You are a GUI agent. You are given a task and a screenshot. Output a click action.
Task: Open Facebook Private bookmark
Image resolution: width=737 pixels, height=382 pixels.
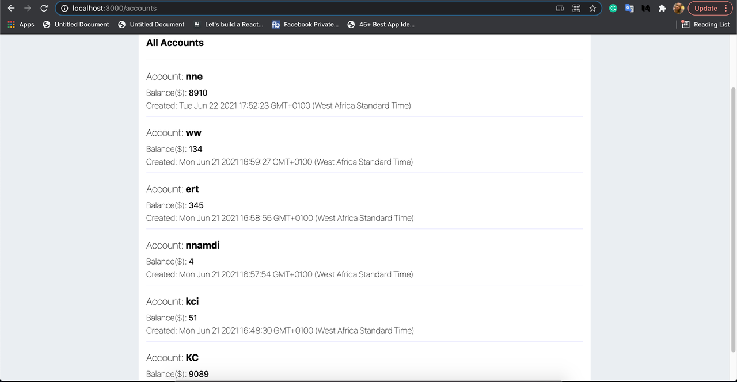click(305, 24)
